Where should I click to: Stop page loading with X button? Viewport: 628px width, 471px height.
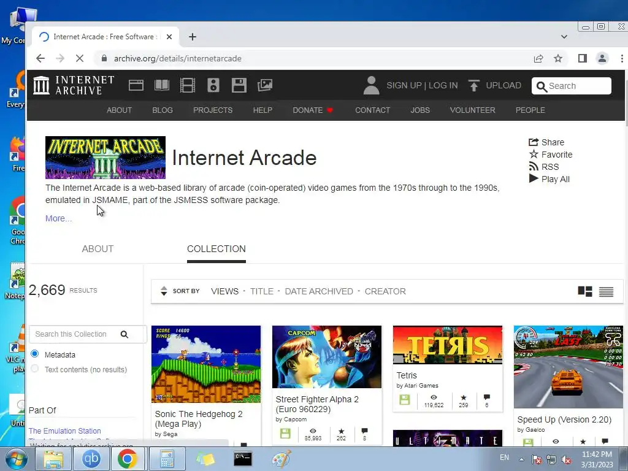point(80,58)
